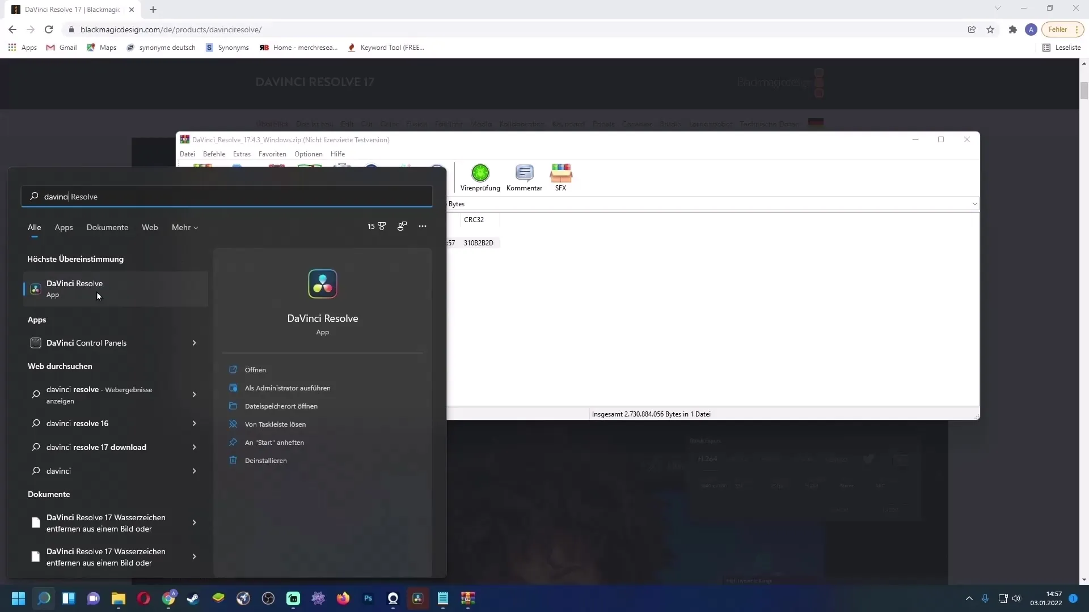Click An Start anheften option
The width and height of the screenshot is (1089, 612).
pos(275,443)
